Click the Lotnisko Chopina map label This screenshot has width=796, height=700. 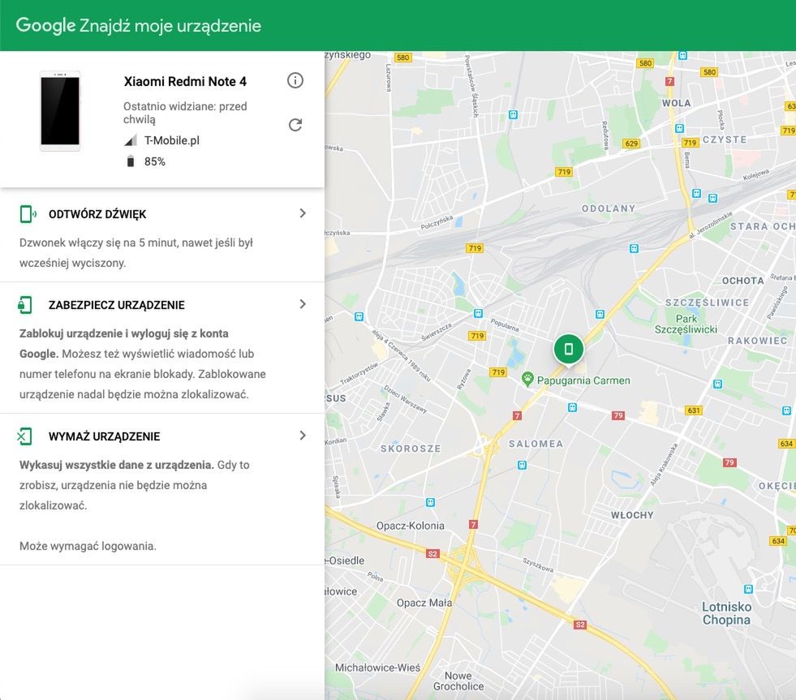tap(726, 613)
